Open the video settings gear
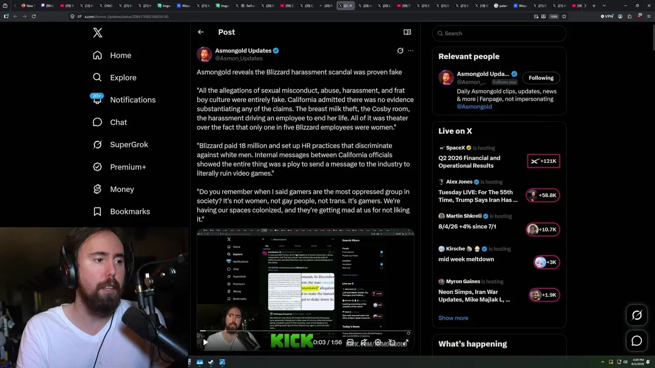This screenshot has width=655, height=368. click(378, 342)
